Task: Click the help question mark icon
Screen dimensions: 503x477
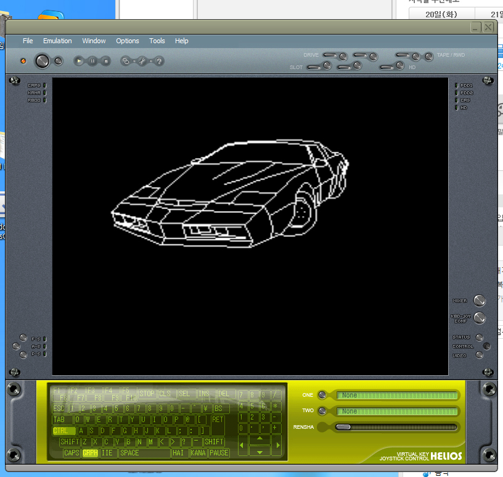Action: click(x=159, y=60)
